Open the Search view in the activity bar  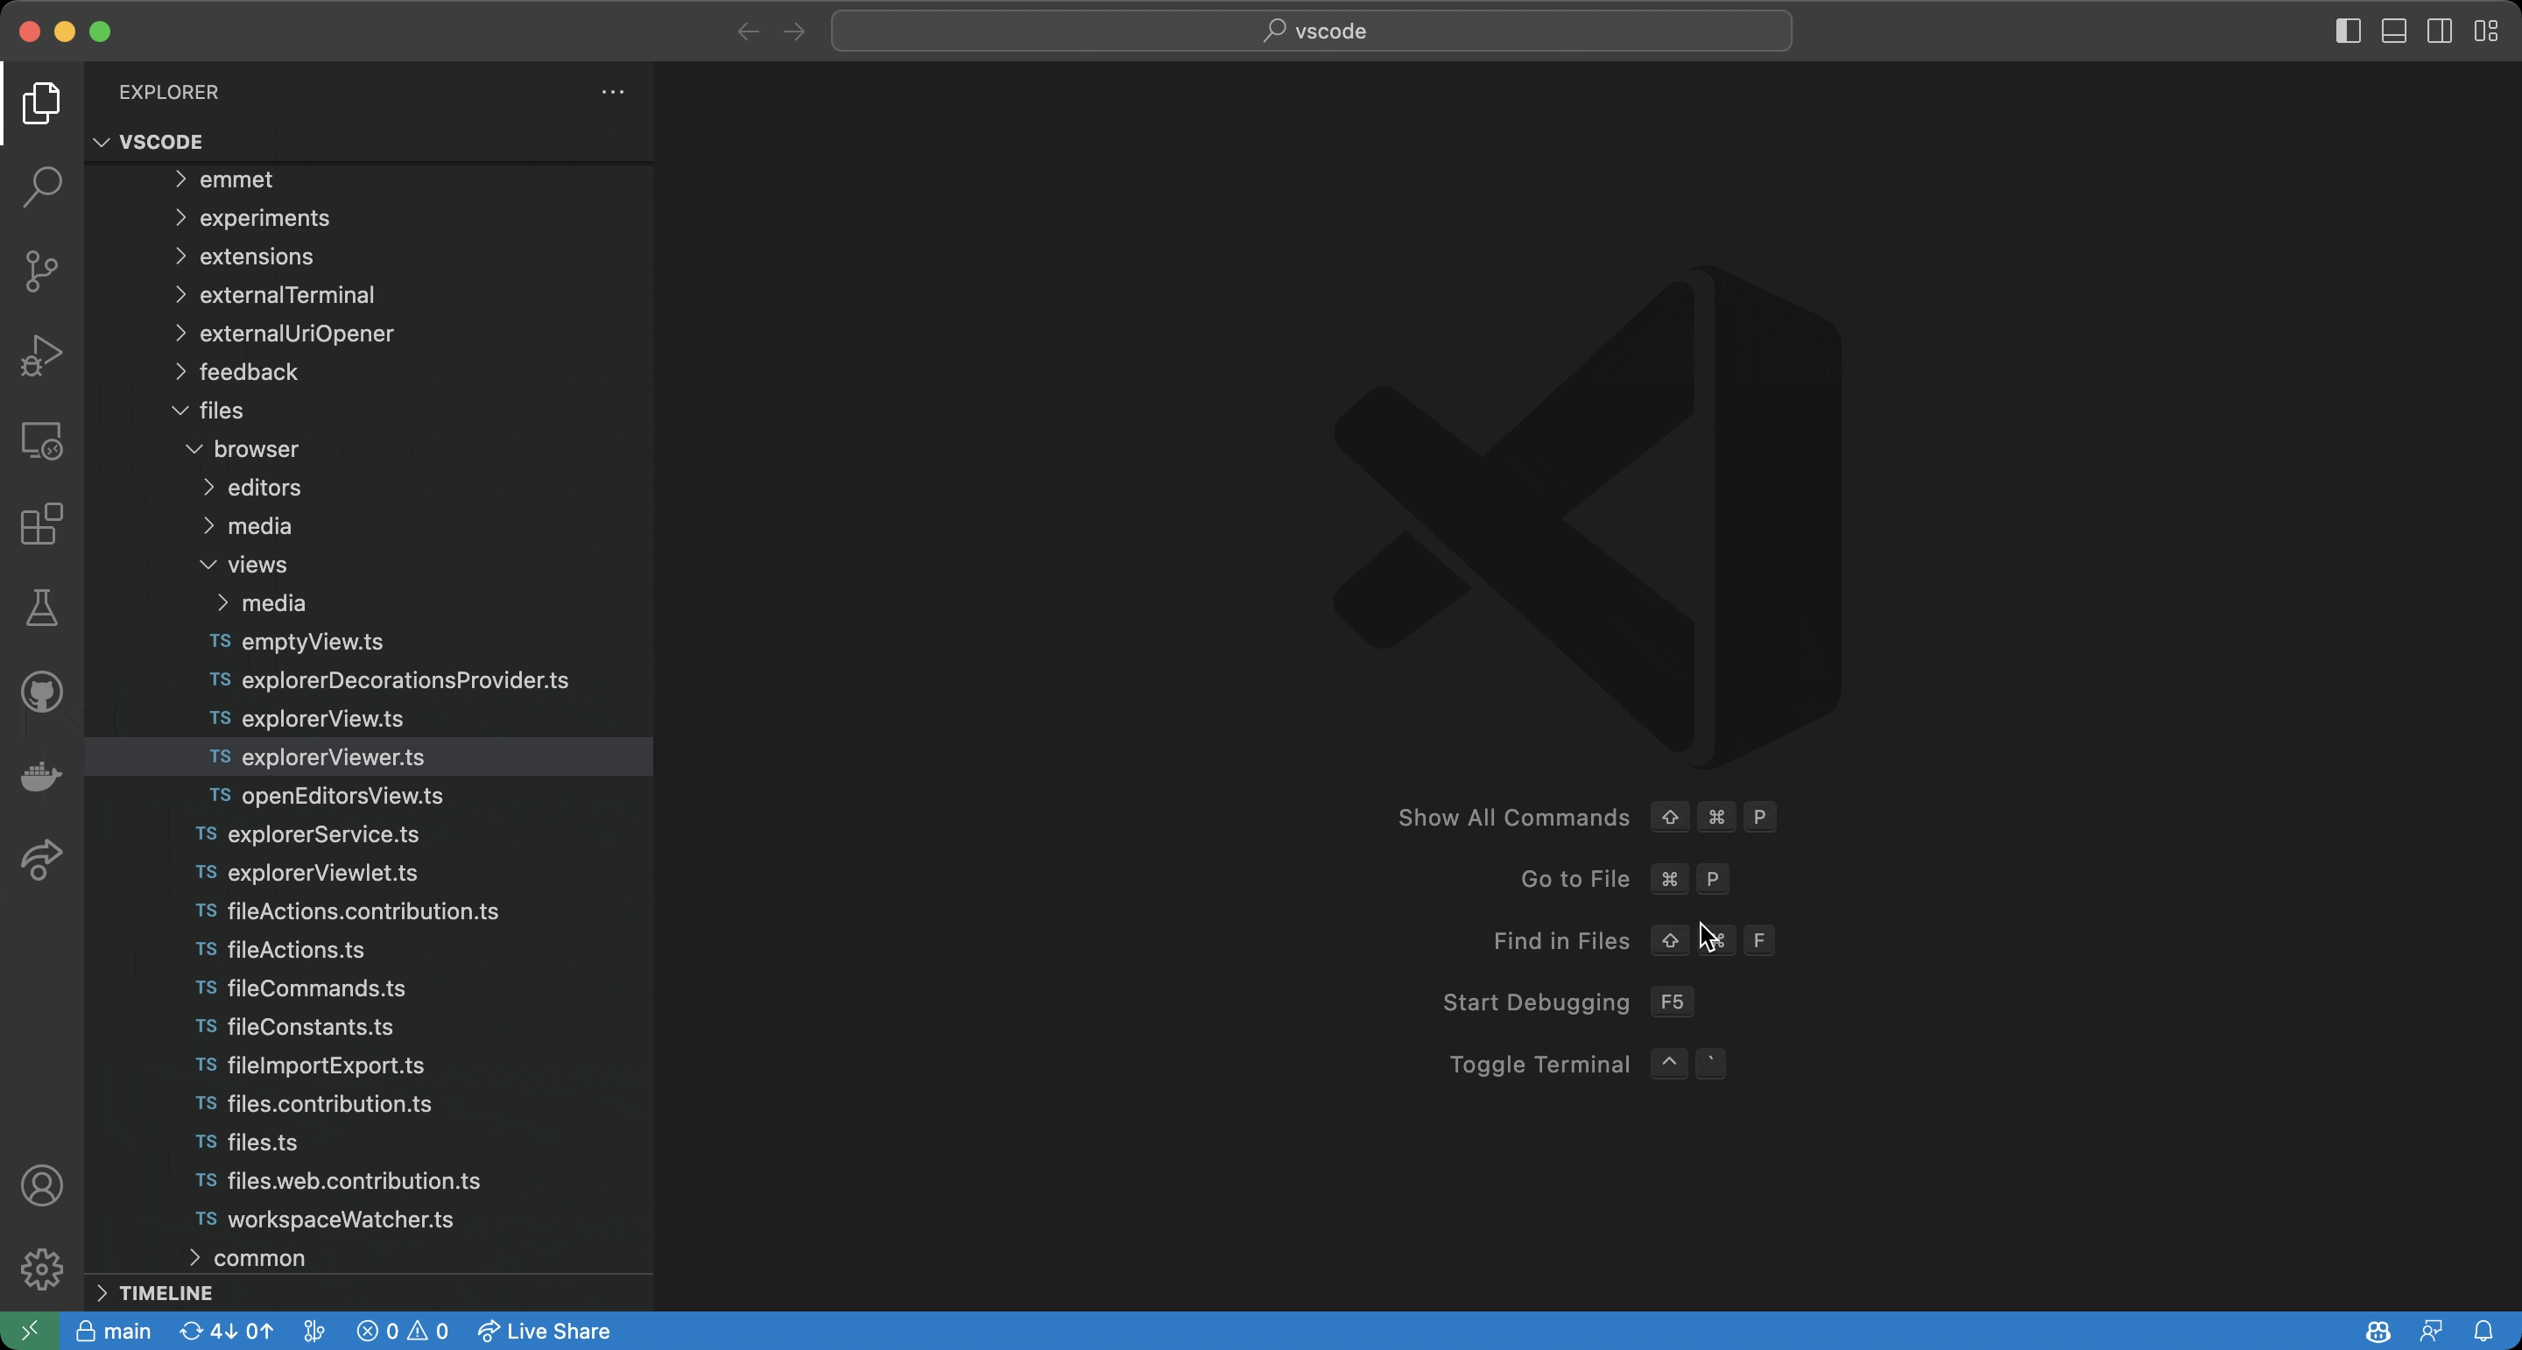click(x=41, y=186)
